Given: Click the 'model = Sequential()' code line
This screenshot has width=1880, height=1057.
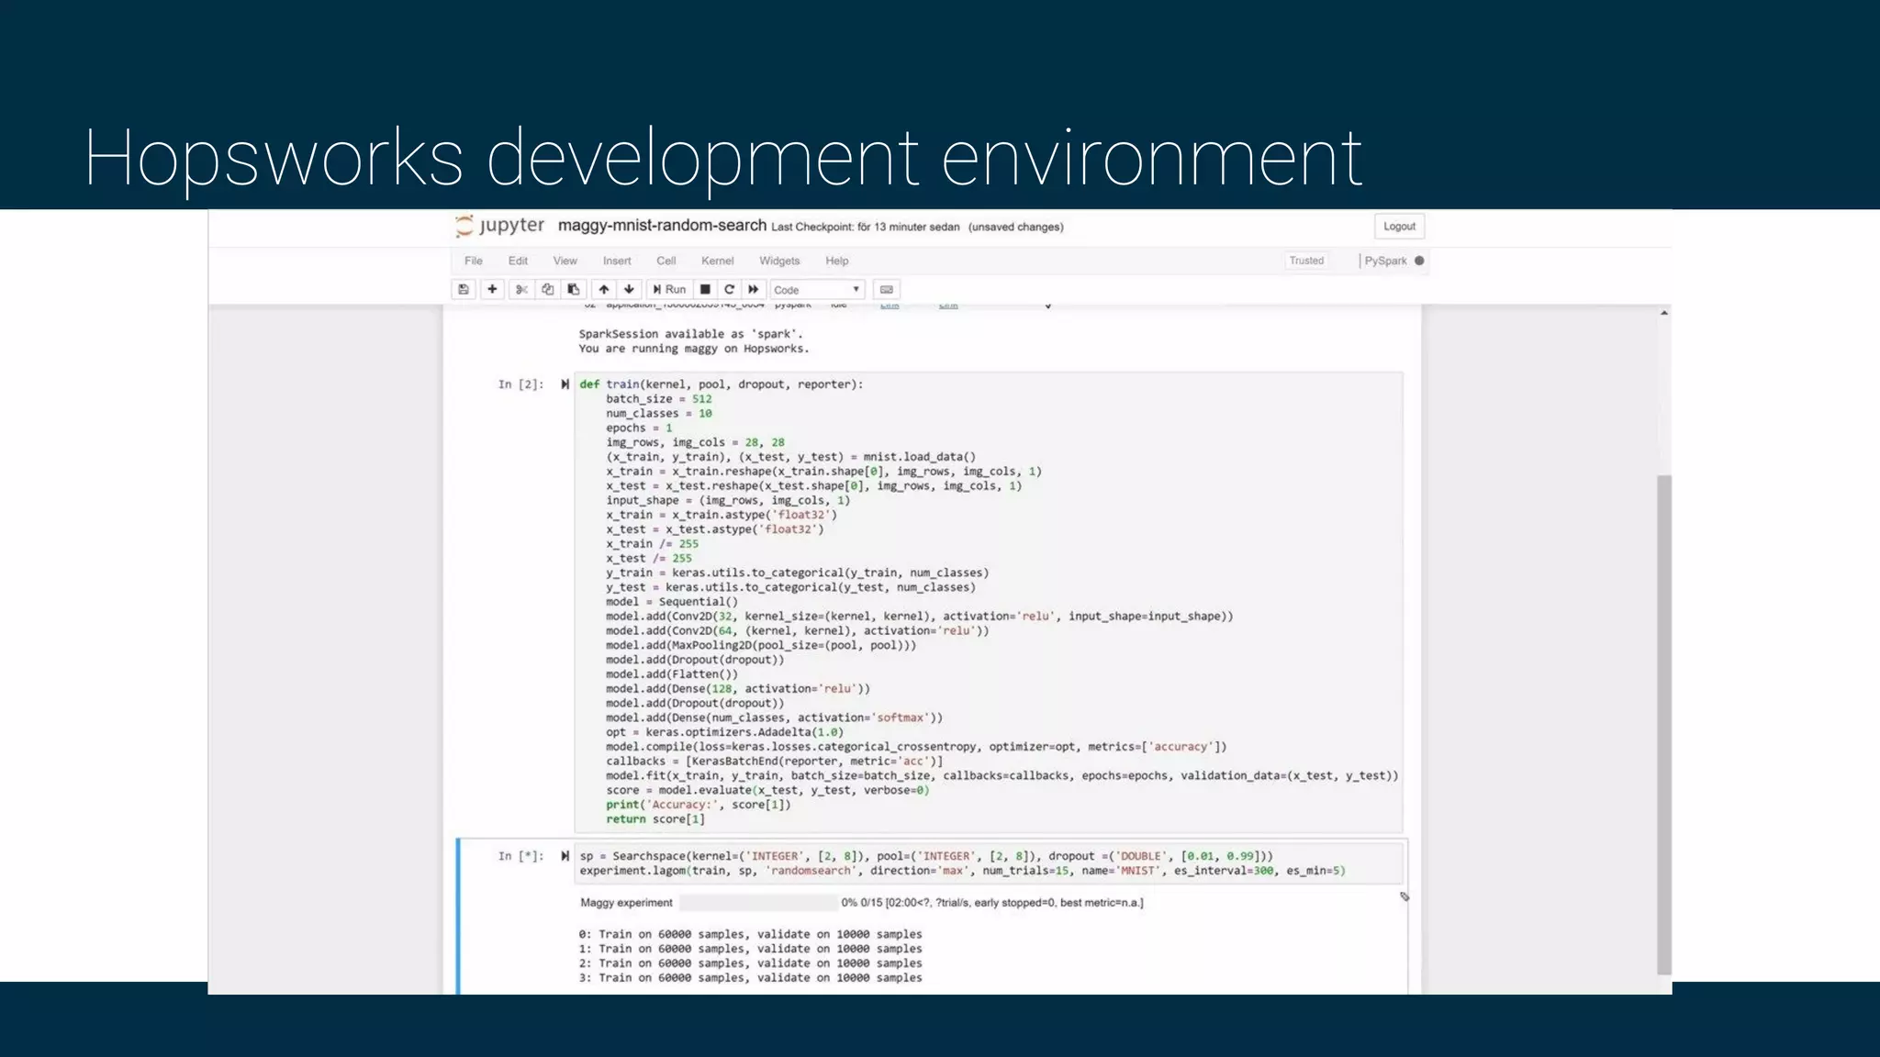Looking at the screenshot, I should 671,602.
